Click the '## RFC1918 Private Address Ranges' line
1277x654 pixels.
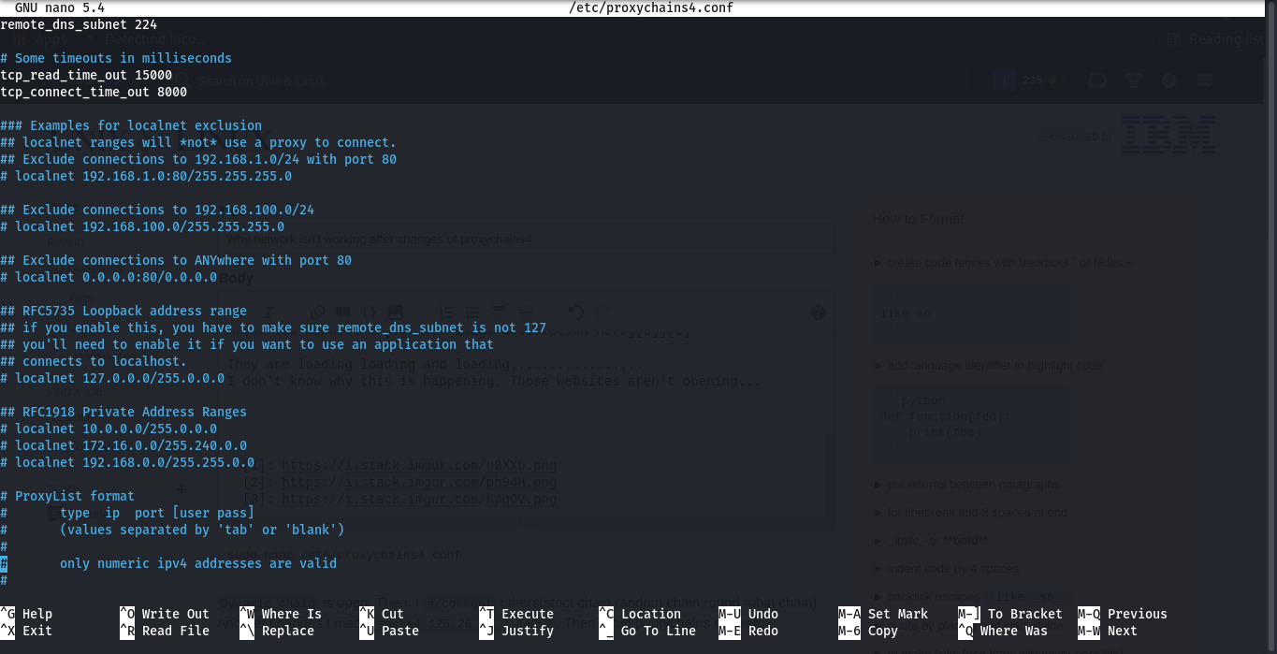[123, 412]
